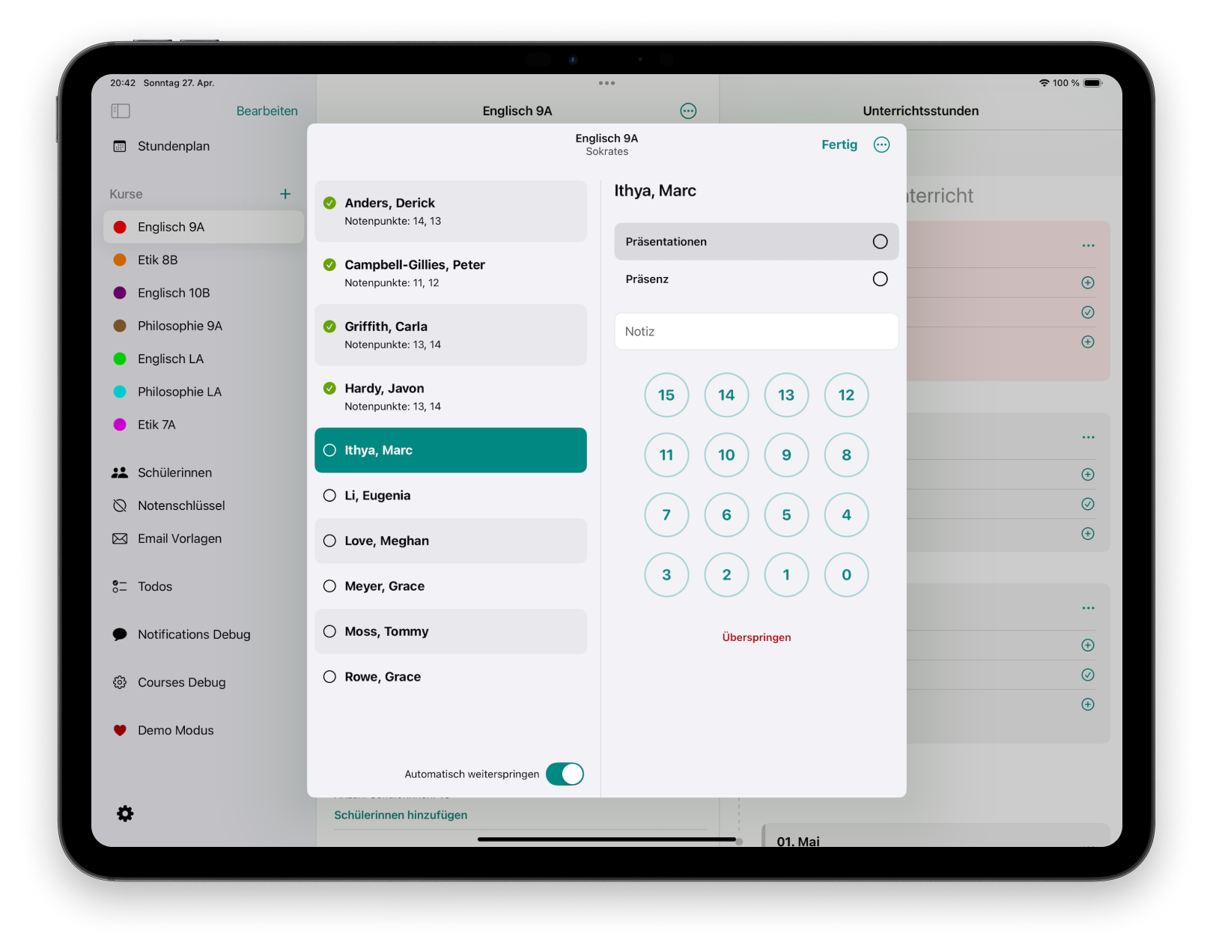Select student Li, Eugenia
The image size is (1213, 951).
coord(451,495)
